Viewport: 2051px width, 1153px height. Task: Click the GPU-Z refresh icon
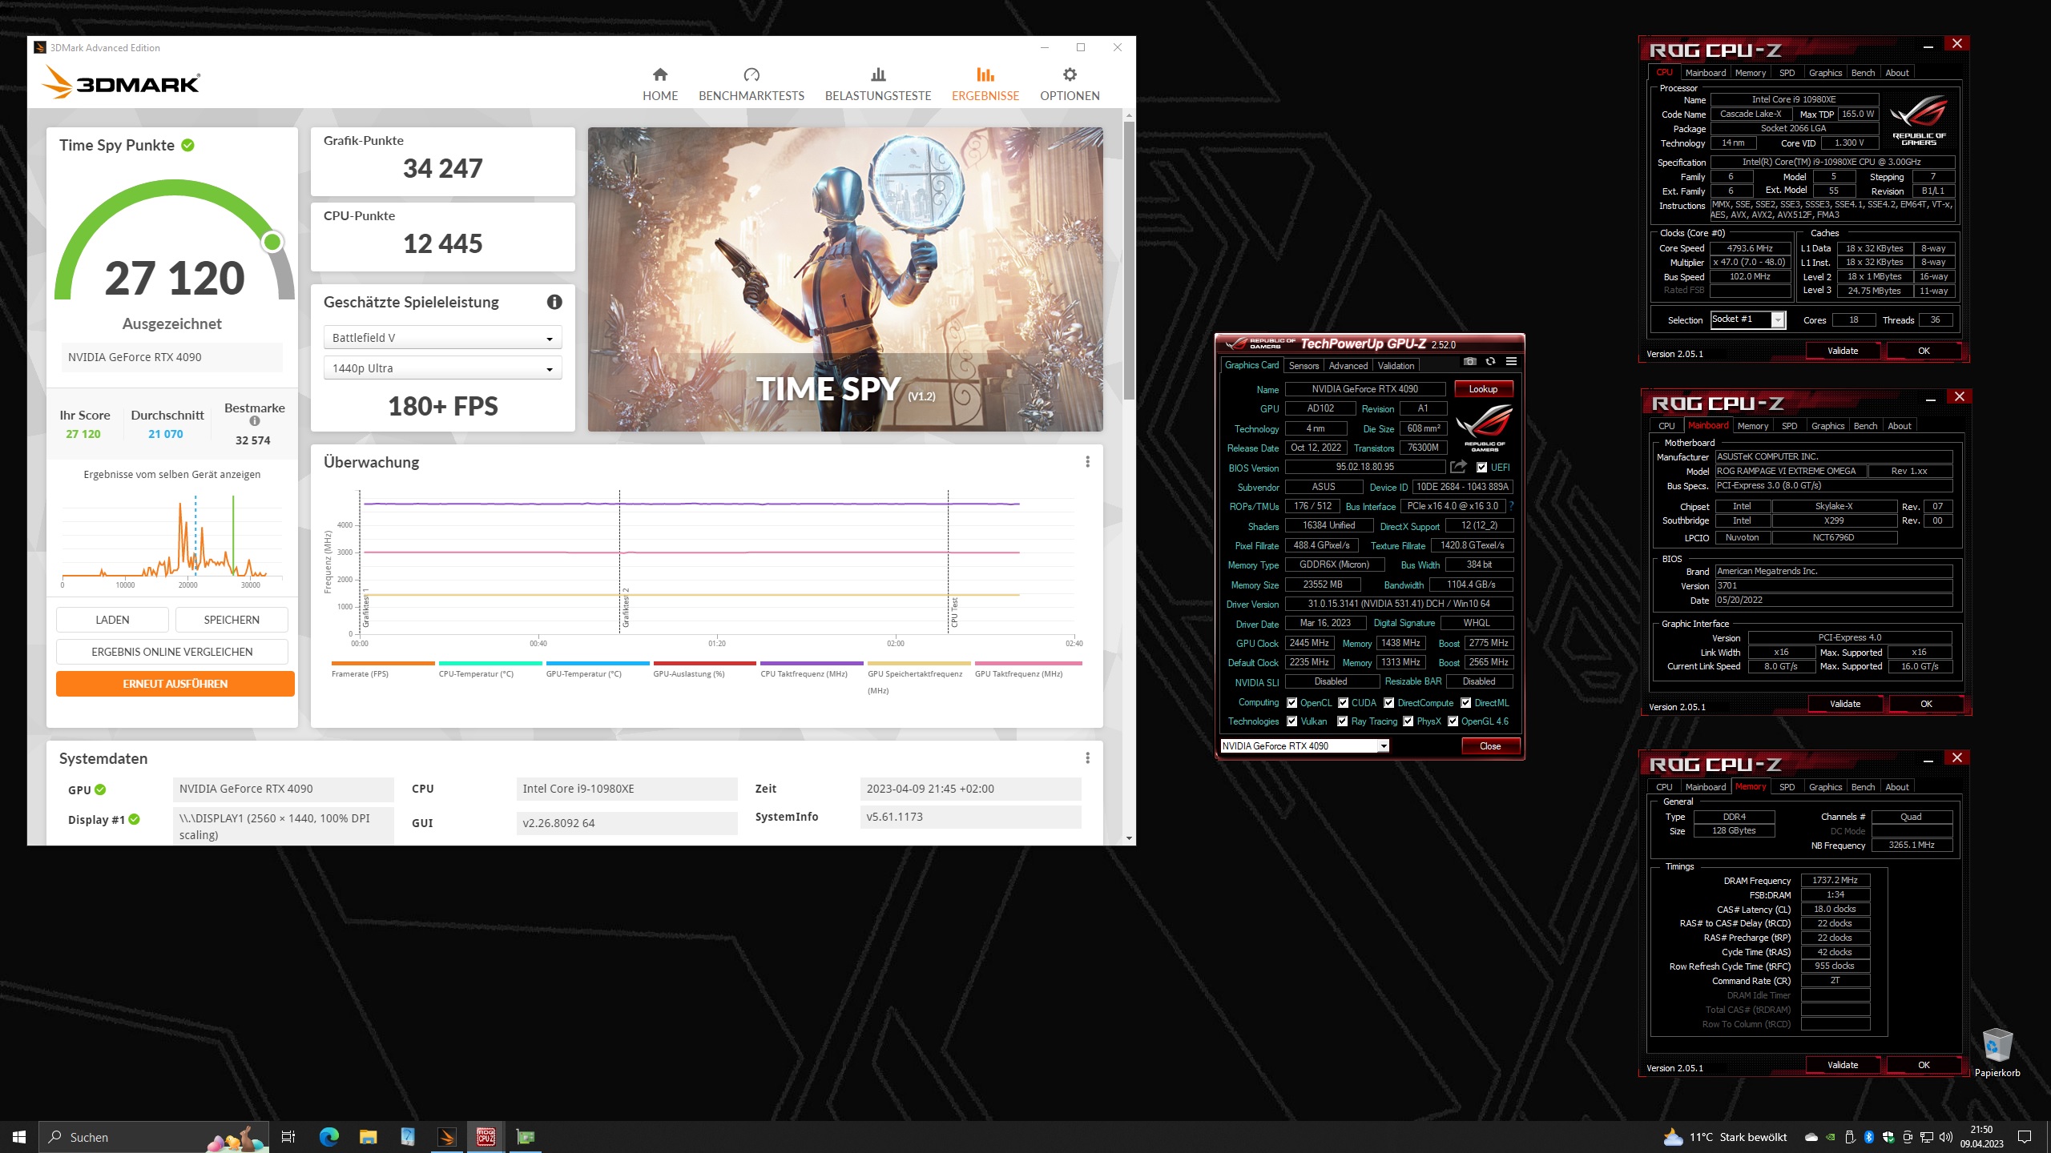1490,362
